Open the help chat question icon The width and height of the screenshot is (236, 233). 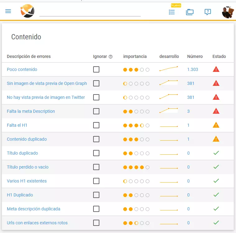pos(208,12)
